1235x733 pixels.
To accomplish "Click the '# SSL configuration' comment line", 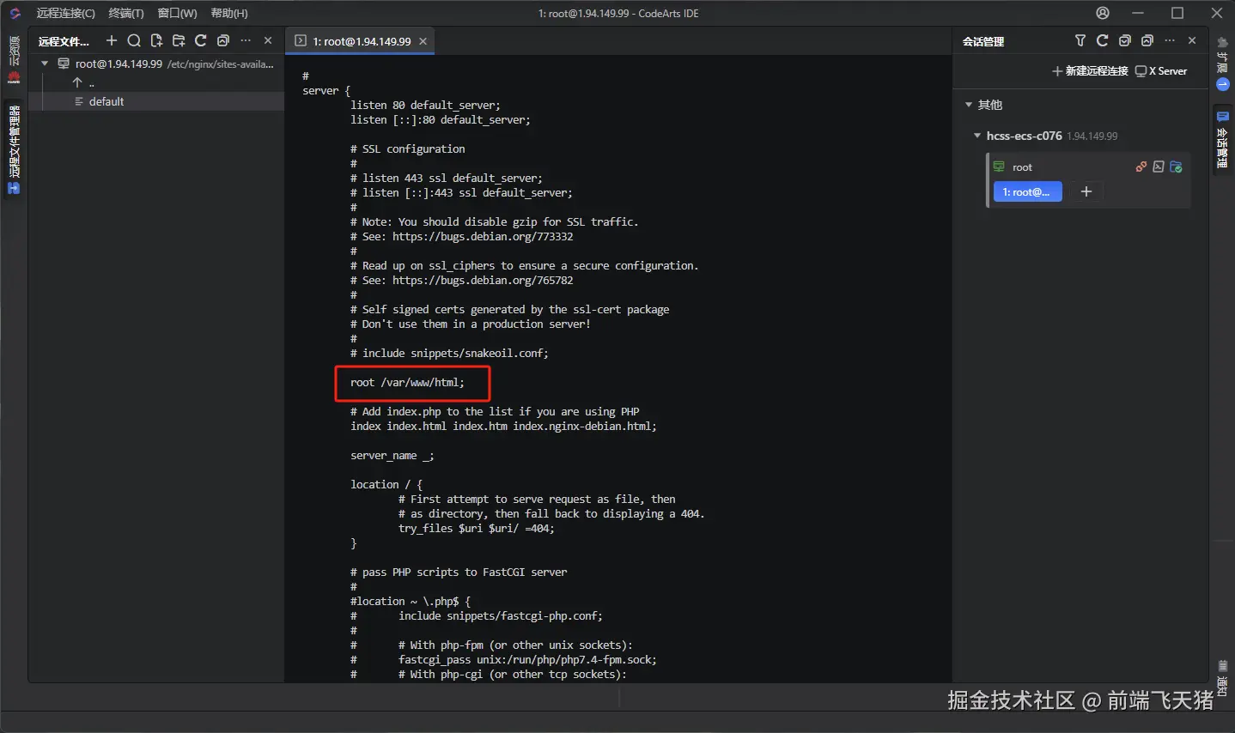I will [x=408, y=148].
